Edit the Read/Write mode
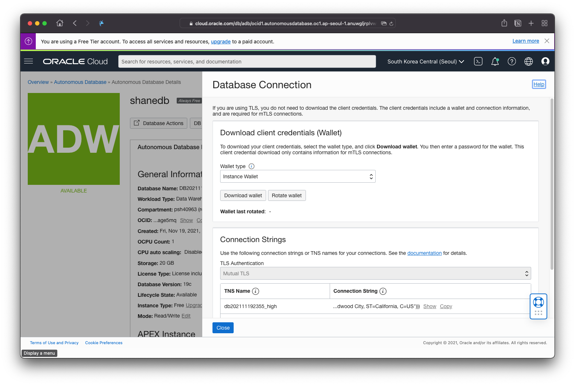 click(x=186, y=316)
